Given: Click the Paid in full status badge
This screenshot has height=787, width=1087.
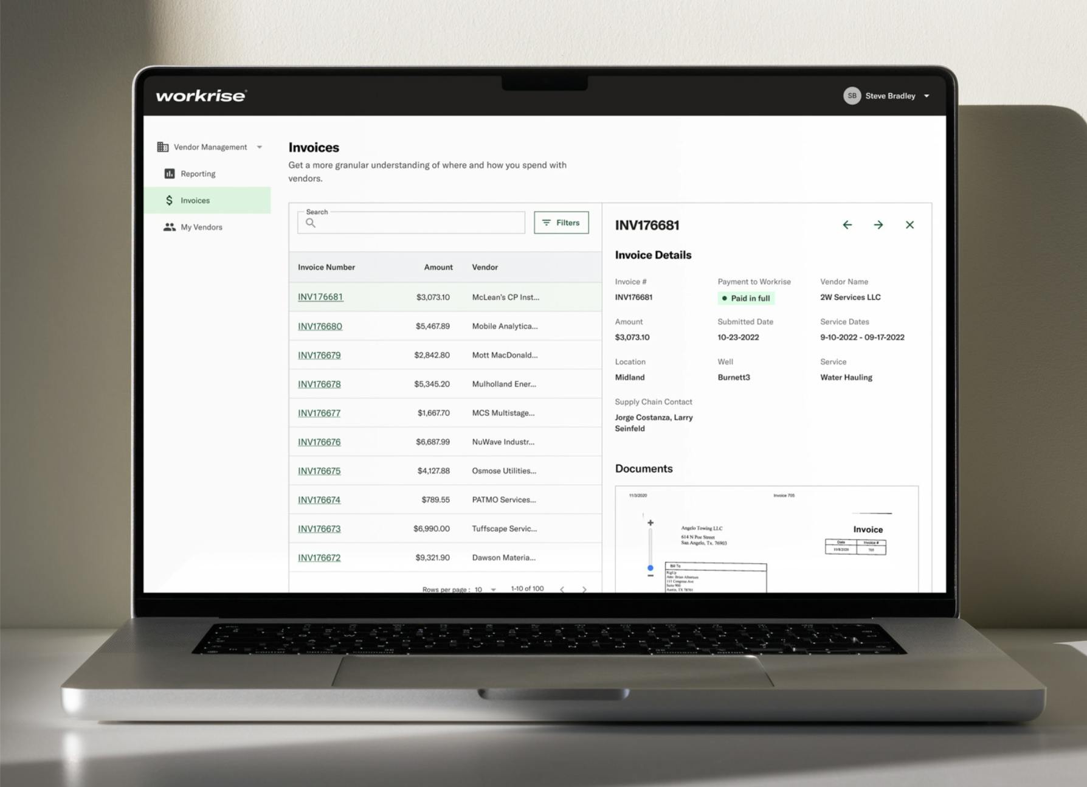Looking at the screenshot, I should pyautogui.click(x=746, y=299).
